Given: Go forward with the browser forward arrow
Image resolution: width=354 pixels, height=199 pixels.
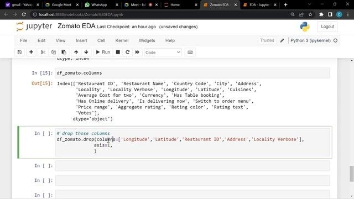Looking at the screenshot, I should click(x=15, y=14).
